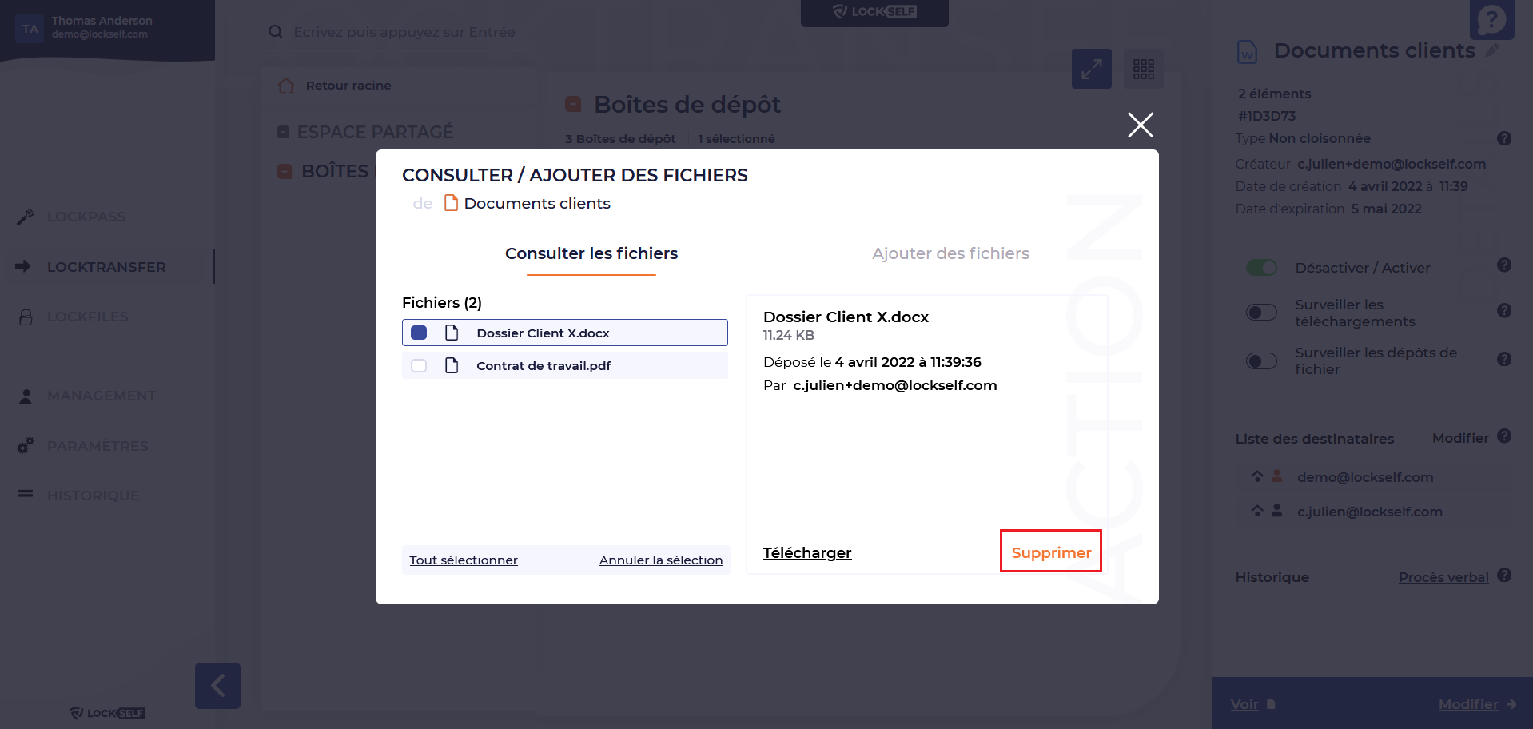
Task: Open LockTransfer from the sidebar
Action: pos(106,267)
